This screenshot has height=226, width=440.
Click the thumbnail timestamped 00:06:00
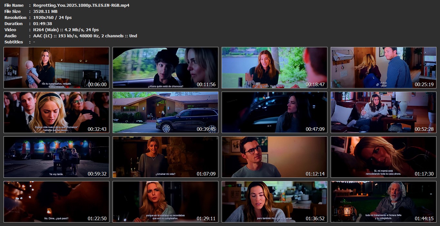56,68
